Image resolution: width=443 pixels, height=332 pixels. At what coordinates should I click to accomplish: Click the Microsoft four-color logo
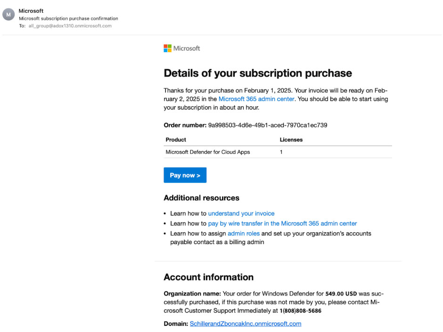pos(167,48)
